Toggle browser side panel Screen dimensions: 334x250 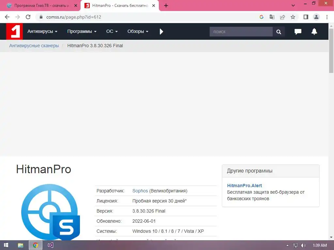click(x=306, y=17)
